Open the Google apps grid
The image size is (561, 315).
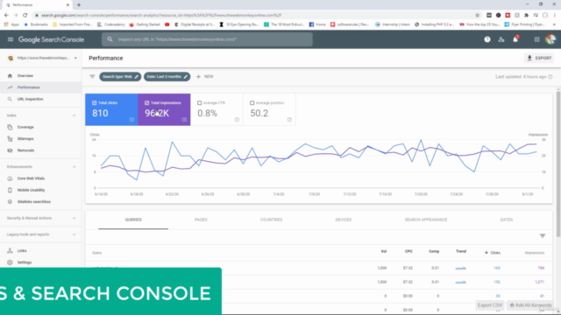(x=536, y=39)
